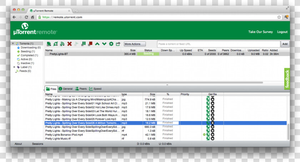Image resolution: width=300 pixels, height=162 pixels.
Task: Sort torrents by the Added column header
Action: 274,50
